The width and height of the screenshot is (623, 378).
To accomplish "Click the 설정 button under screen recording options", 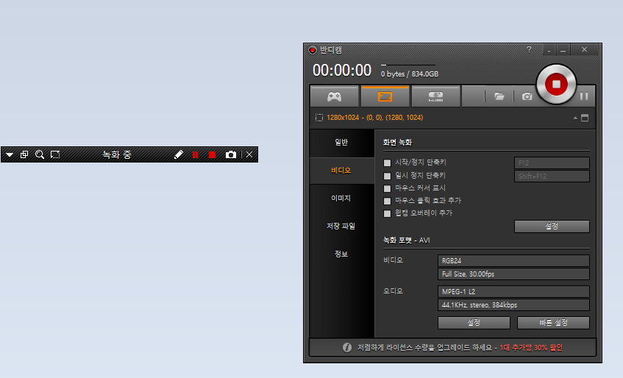I will tap(552, 227).
